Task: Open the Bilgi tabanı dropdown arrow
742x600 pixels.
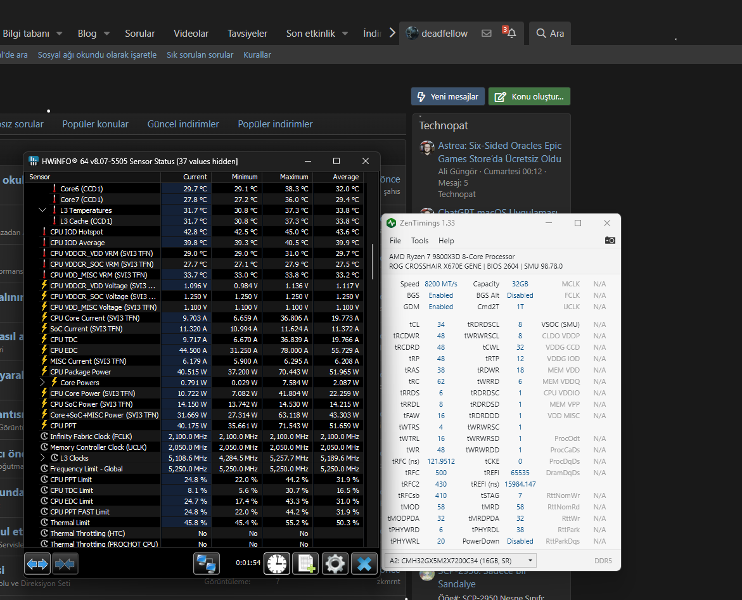Action: tap(59, 34)
